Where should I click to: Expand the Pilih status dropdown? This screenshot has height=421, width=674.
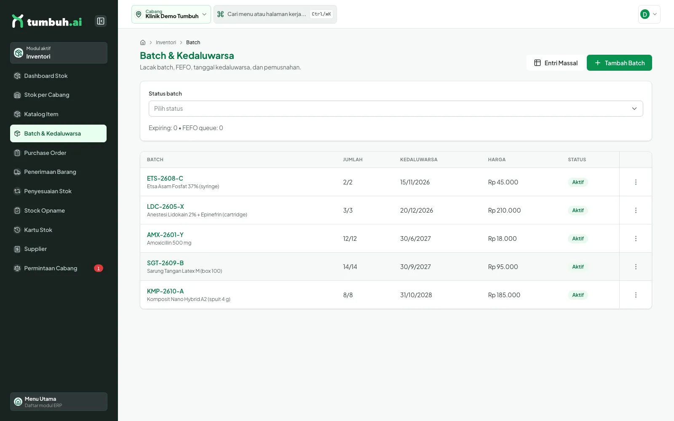click(x=396, y=109)
